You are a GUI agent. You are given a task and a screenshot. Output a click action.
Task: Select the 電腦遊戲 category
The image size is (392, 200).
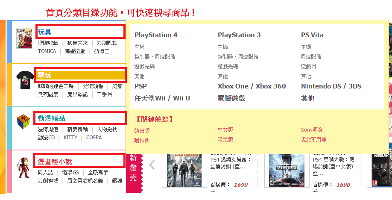(231, 98)
